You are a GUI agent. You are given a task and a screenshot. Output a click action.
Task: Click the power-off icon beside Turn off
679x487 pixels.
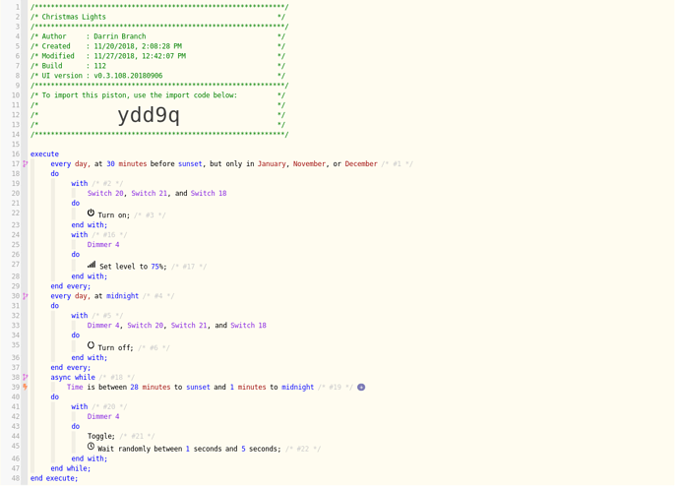click(x=91, y=345)
